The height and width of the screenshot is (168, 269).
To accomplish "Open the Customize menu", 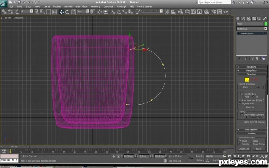I will point(108,7).
